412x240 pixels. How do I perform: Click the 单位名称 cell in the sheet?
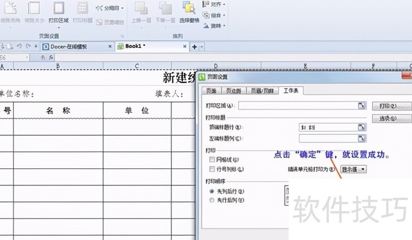(17, 94)
